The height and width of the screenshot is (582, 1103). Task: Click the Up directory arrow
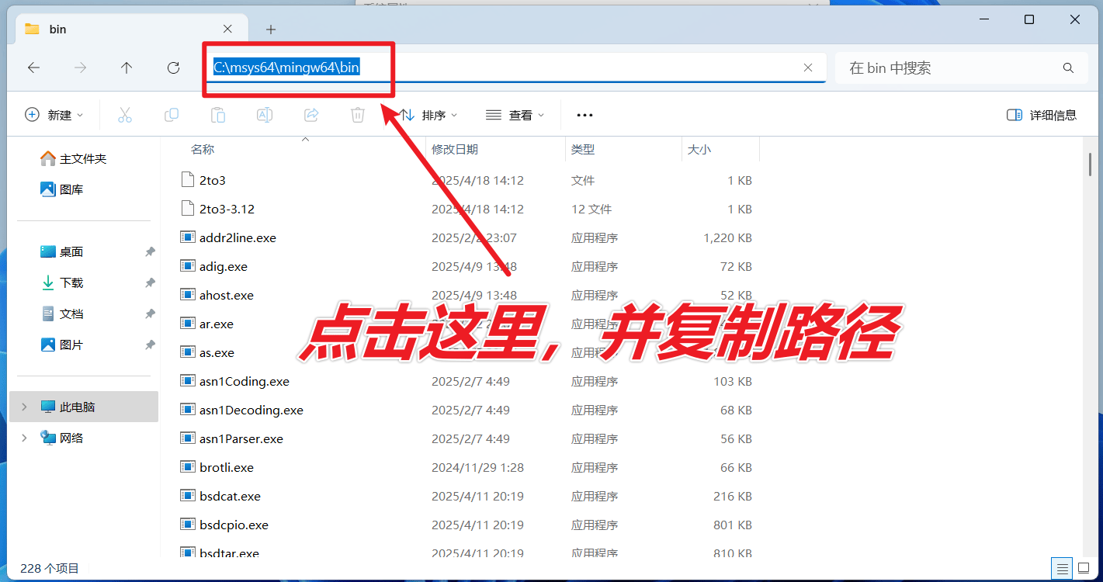click(x=127, y=68)
